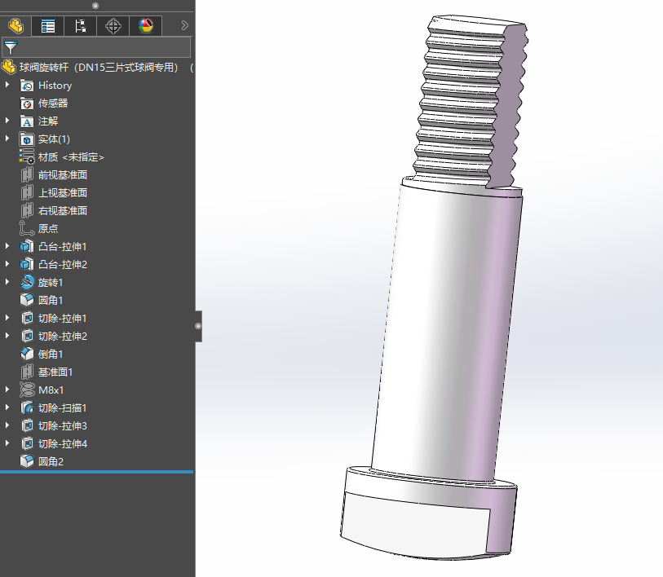Viewport: 663px width, 577px height.
Task: Select the 倒角1 chamfer icon
Action: [x=27, y=354]
